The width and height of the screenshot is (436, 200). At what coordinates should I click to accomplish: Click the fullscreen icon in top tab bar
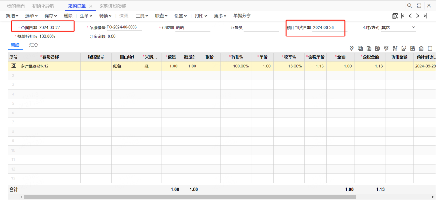click(419, 6)
